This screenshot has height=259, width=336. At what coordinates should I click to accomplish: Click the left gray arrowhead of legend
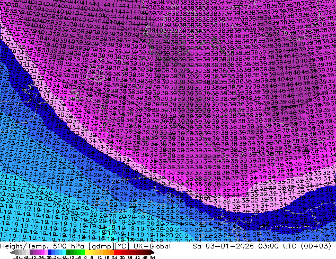(x=12, y=252)
